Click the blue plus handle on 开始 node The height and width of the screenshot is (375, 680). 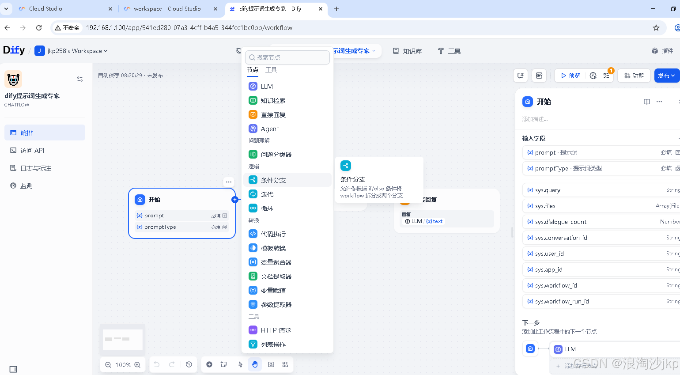(235, 200)
